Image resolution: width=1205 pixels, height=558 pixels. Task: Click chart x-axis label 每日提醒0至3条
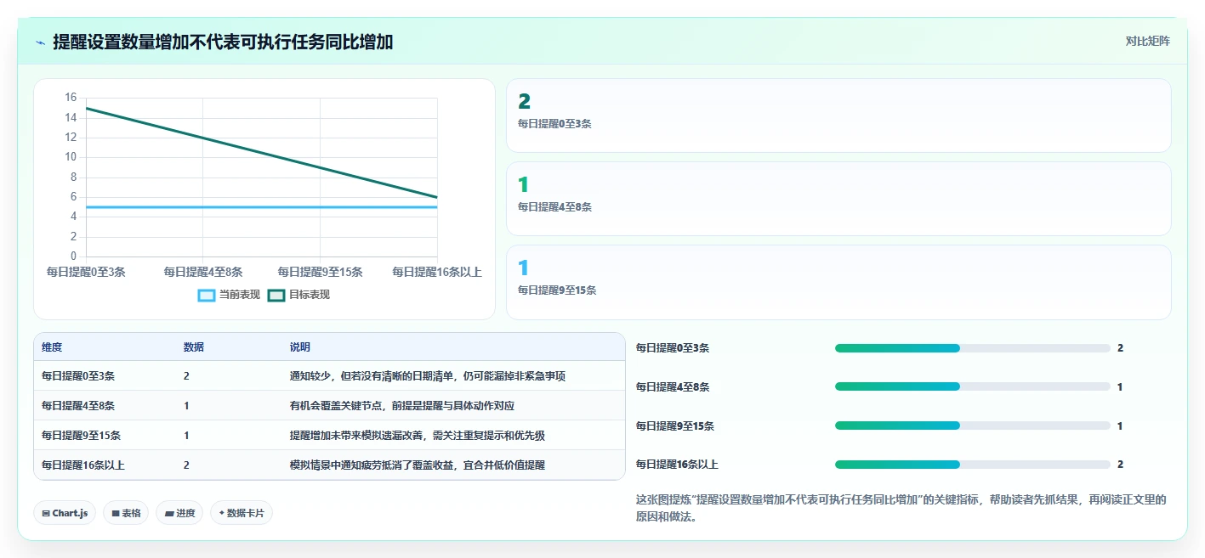click(x=86, y=272)
